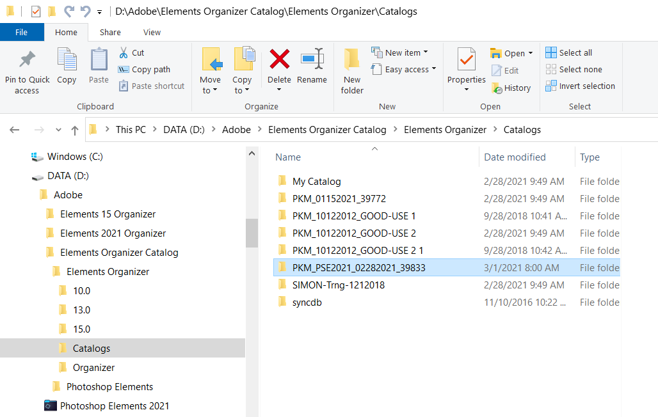Click Select all in the ribbon
Image resolution: width=658 pixels, height=417 pixels.
coord(569,52)
